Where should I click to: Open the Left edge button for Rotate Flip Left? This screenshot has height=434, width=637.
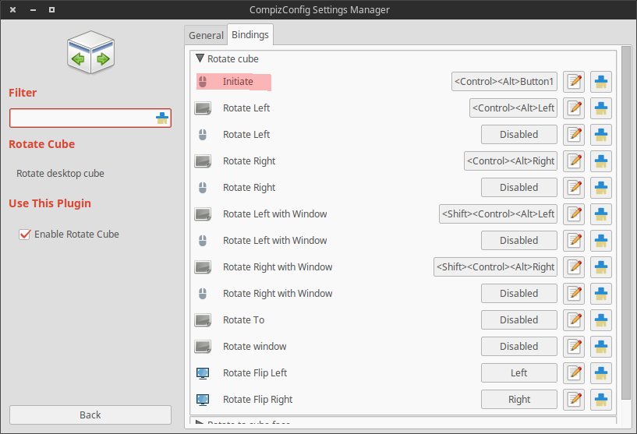[519, 373]
